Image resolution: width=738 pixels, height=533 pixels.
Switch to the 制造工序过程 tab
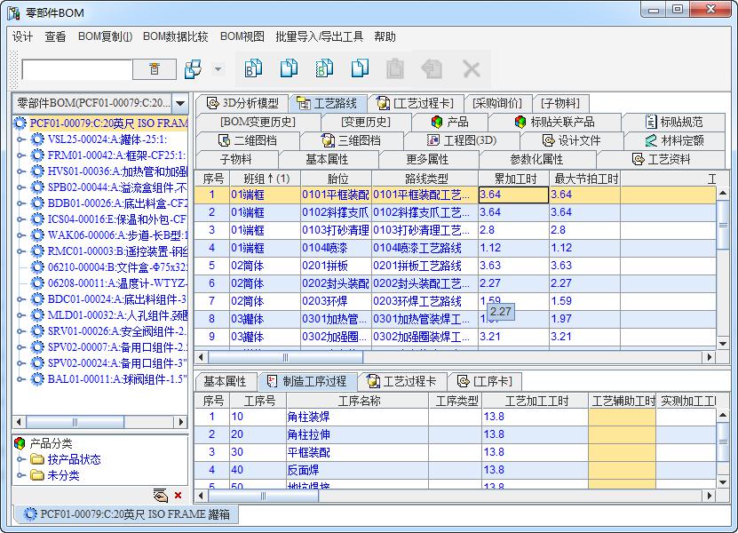[x=306, y=381]
